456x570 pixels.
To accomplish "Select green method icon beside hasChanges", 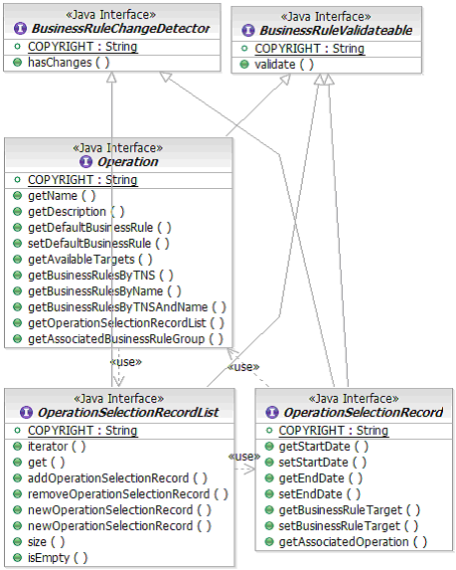I will (17, 62).
